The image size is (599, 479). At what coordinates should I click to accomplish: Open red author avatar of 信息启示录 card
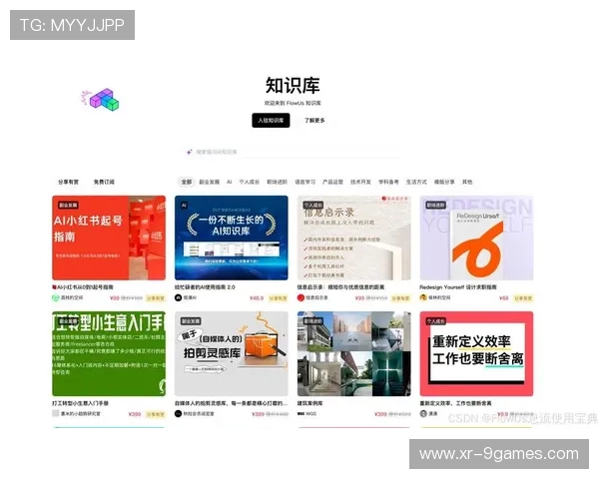point(300,297)
